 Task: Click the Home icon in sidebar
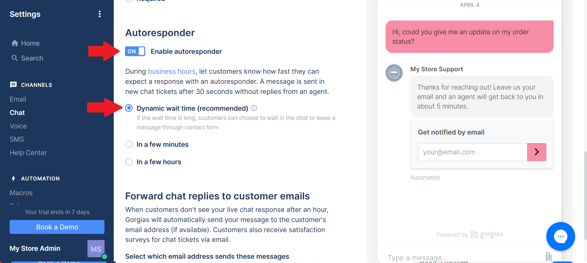[15, 43]
